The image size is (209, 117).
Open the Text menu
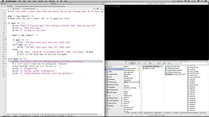[29, 1]
